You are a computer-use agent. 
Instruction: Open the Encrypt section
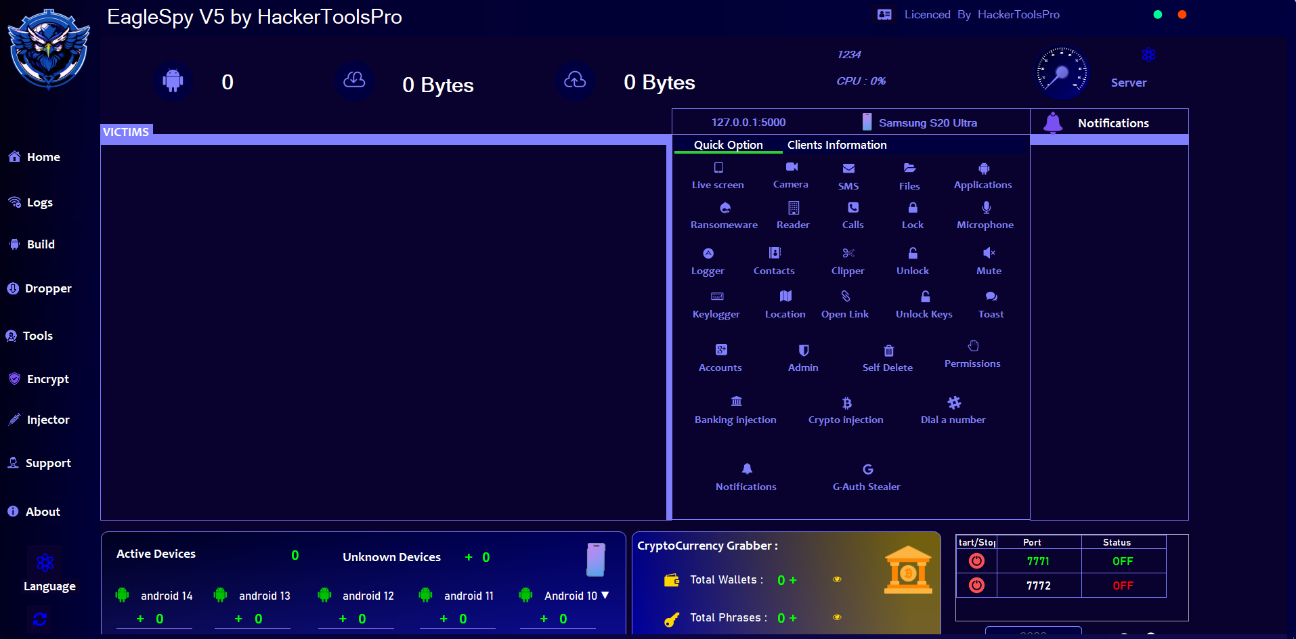point(39,379)
